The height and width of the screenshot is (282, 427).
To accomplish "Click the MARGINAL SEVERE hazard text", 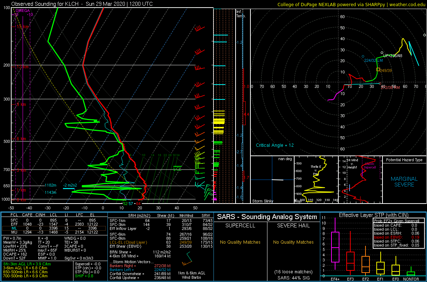I will pos(404,182).
